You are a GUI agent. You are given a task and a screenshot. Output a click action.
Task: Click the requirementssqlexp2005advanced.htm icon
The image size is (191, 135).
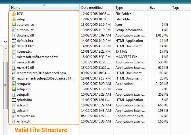tap(14, 78)
